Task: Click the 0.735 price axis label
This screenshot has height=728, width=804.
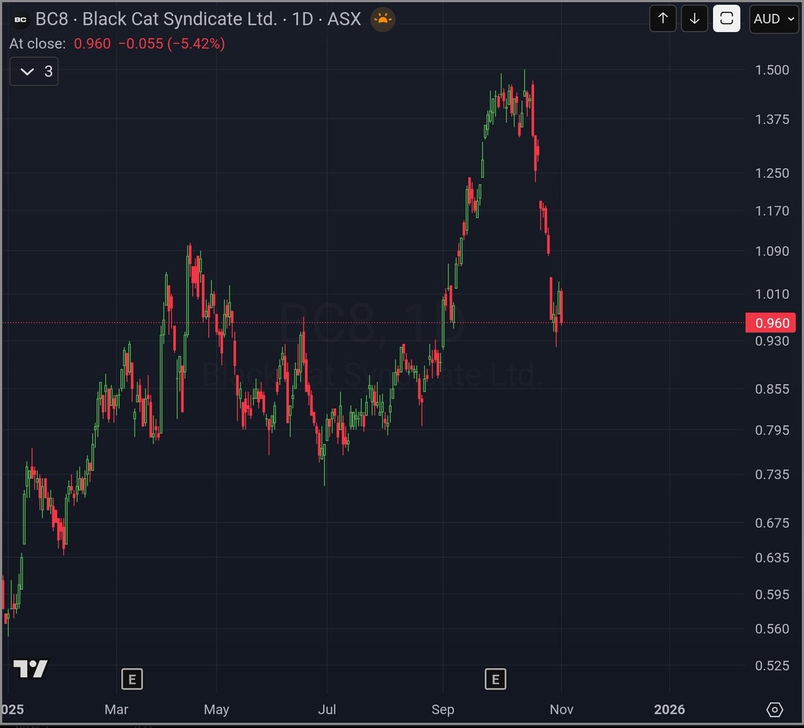Action: 772,475
